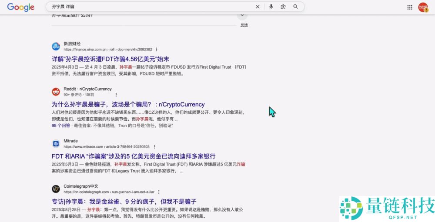Click the Cointelegraph中文 favicon

pos(56,189)
